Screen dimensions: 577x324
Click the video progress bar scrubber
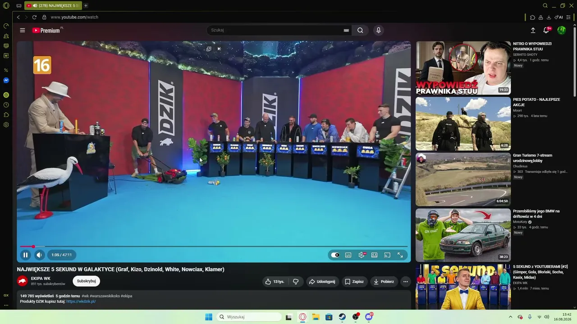(x=33, y=247)
